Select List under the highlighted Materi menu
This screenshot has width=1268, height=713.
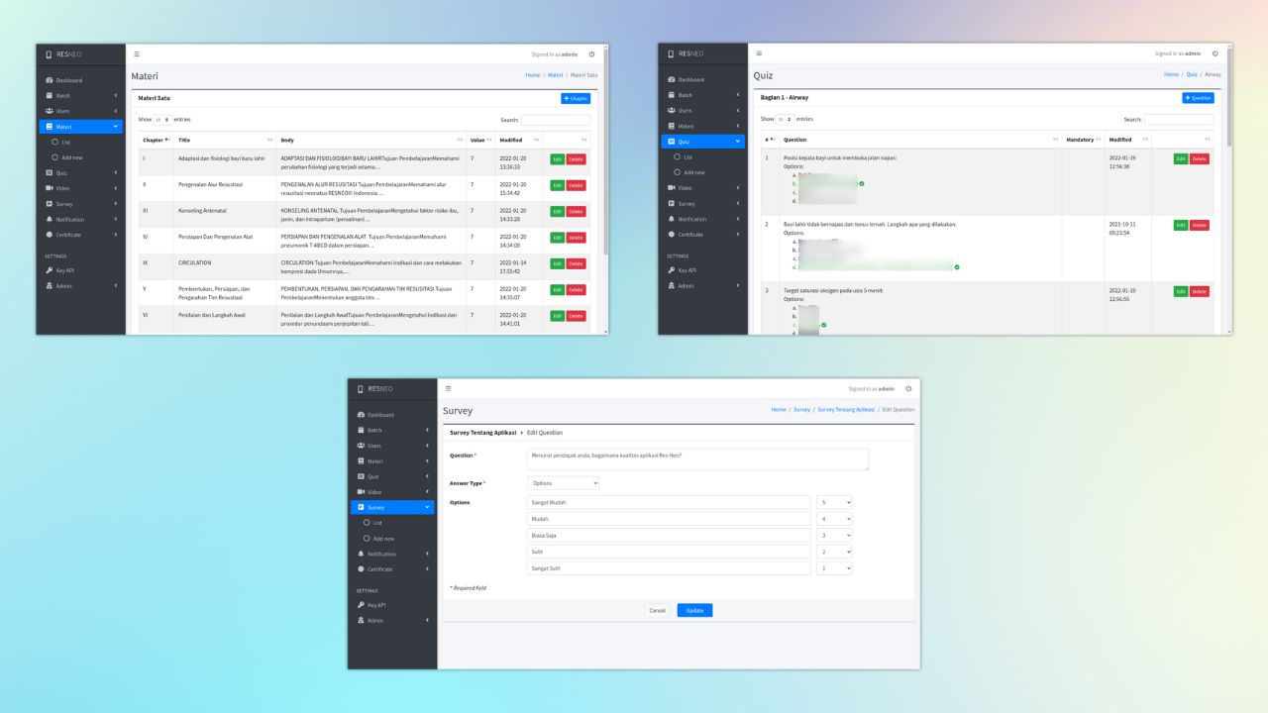(x=66, y=143)
